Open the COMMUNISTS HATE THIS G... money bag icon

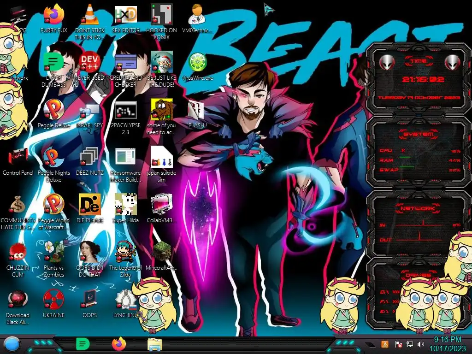point(18,204)
